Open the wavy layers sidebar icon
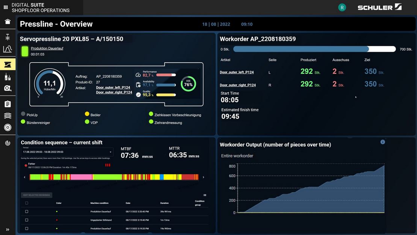Image resolution: width=417 pixels, height=235 pixels. (x=8, y=116)
